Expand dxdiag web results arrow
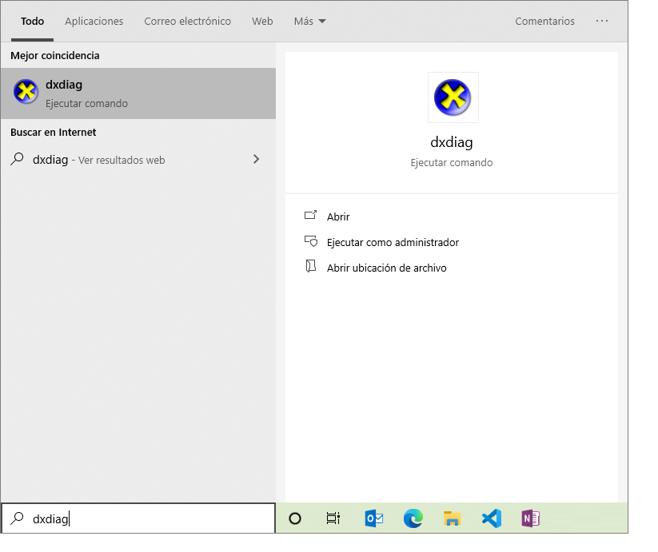The image size is (658, 552). pyautogui.click(x=256, y=159)
